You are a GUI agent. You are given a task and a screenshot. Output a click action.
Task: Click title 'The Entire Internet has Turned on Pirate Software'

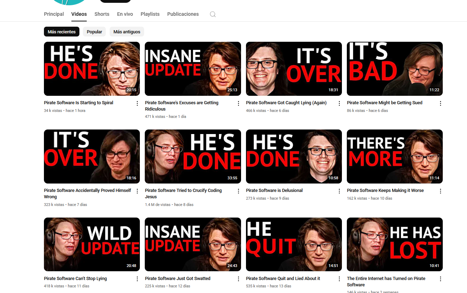(386, 281)
